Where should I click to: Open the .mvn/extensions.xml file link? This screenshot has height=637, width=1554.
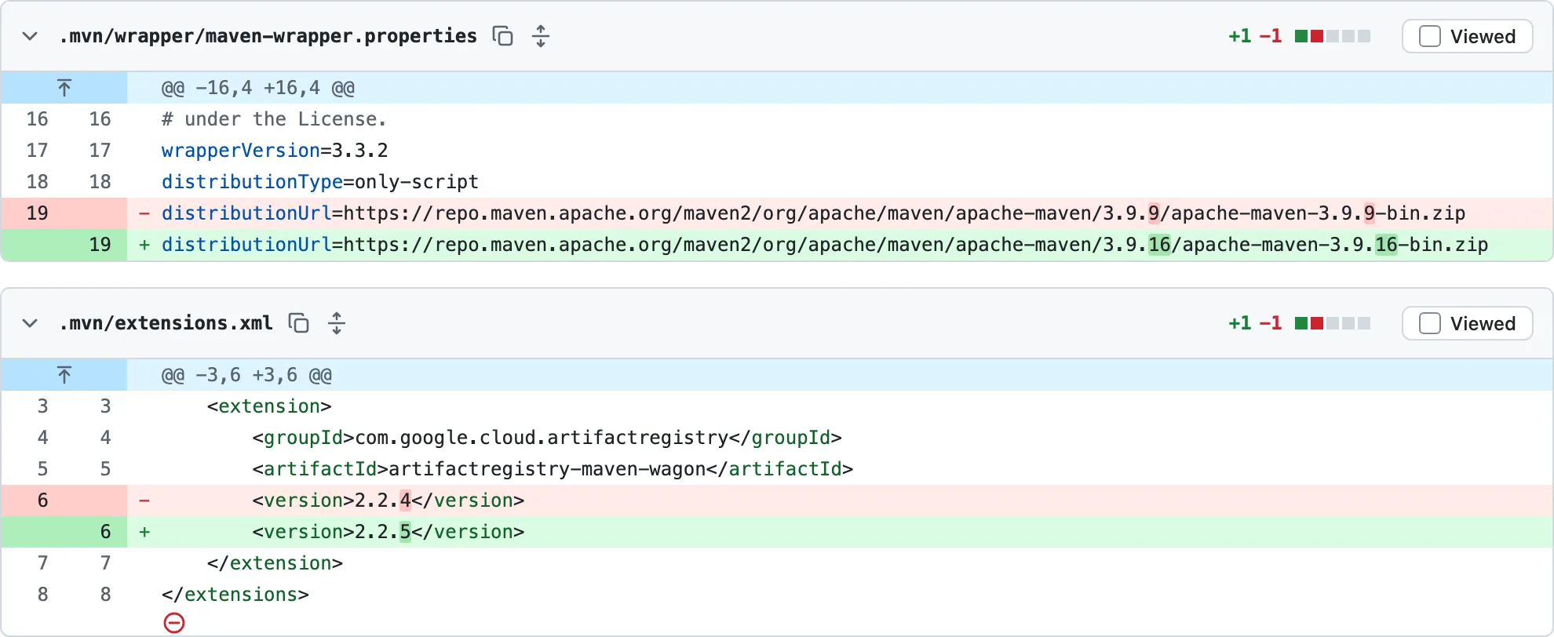tap(166, 323)
